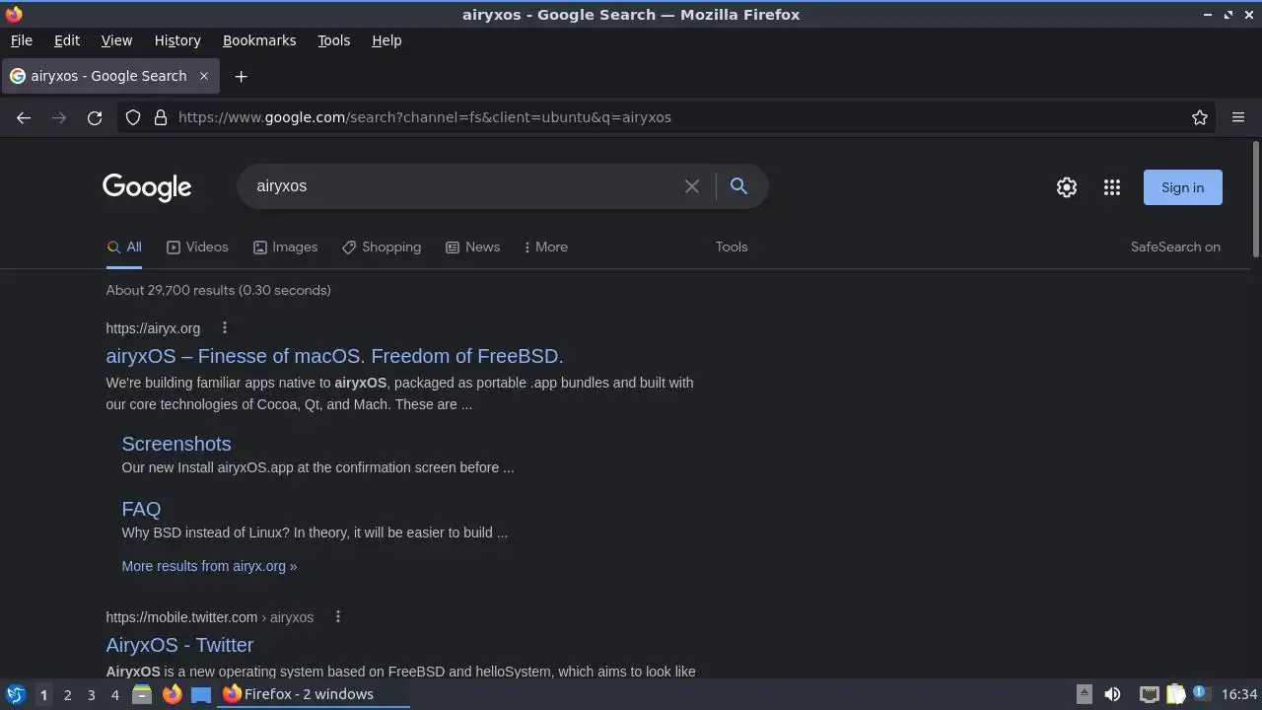Switch to the All results tab
1262x710 pixels.
pos(124,248)
